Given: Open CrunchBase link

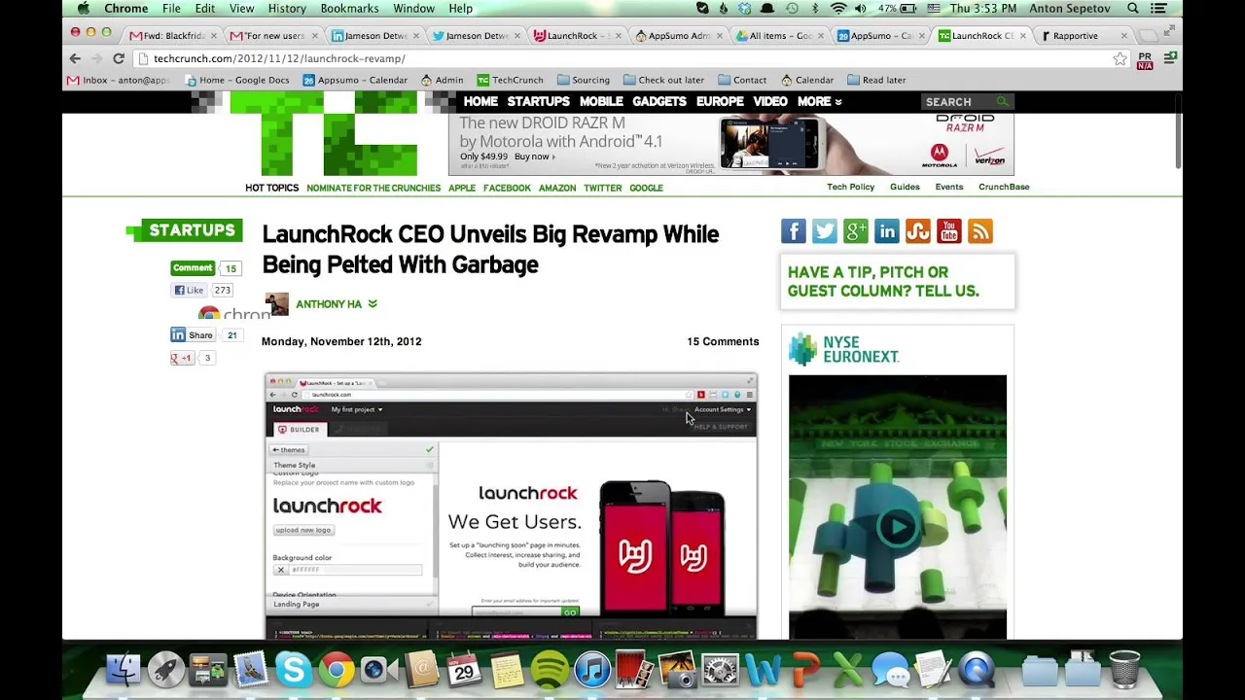Looking at the screenshot, I should (x=1004, y=187).
